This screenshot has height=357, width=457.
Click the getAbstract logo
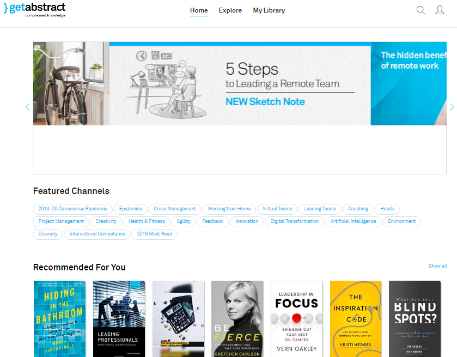point(34,10)
